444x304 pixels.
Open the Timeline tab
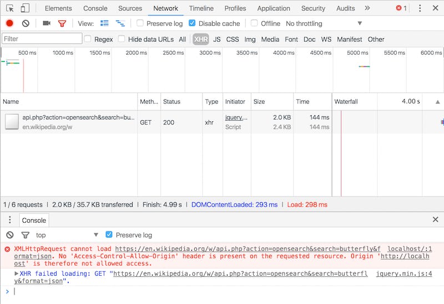[201, 8]
